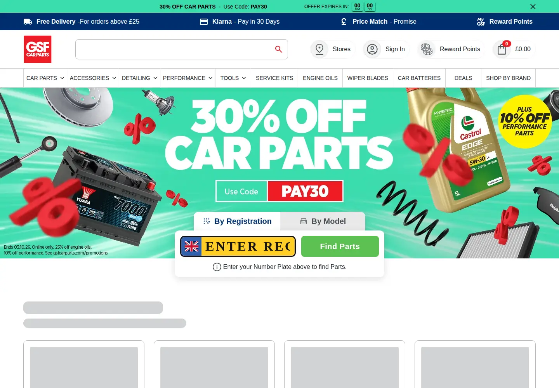Open the Engine Oils menu item
The image size is (559, 388).
coord(320,78)
